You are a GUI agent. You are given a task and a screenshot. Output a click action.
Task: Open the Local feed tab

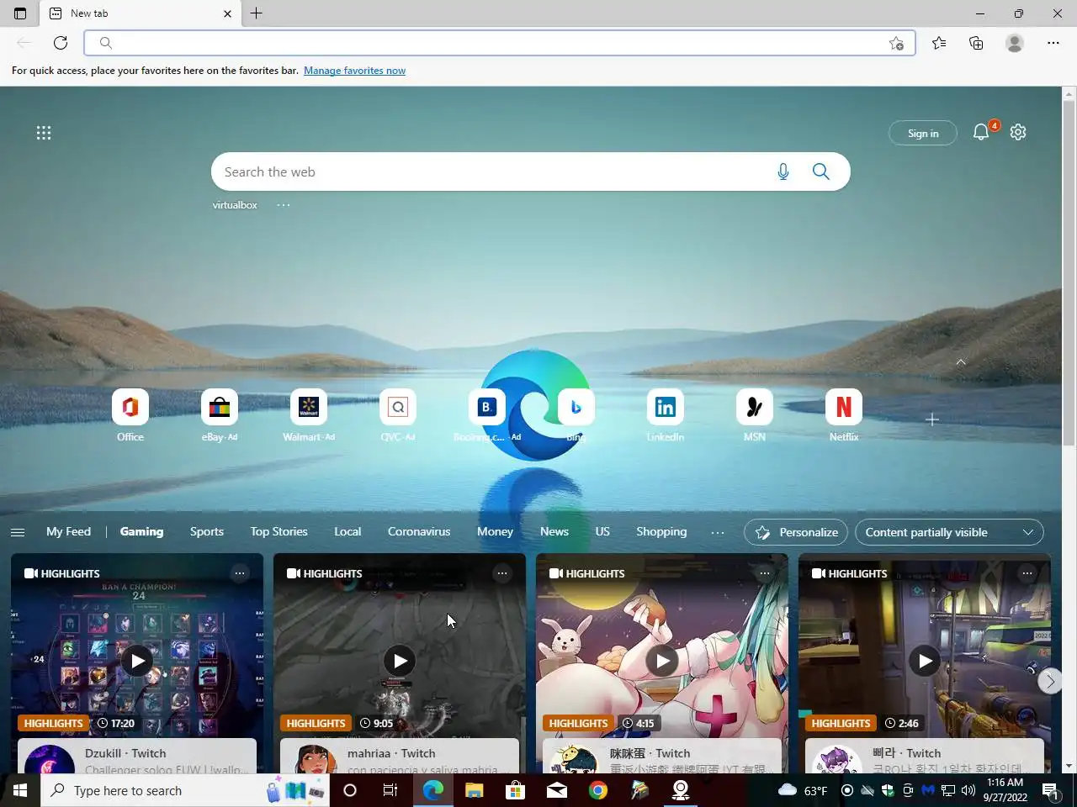click(x=348, y=532)
